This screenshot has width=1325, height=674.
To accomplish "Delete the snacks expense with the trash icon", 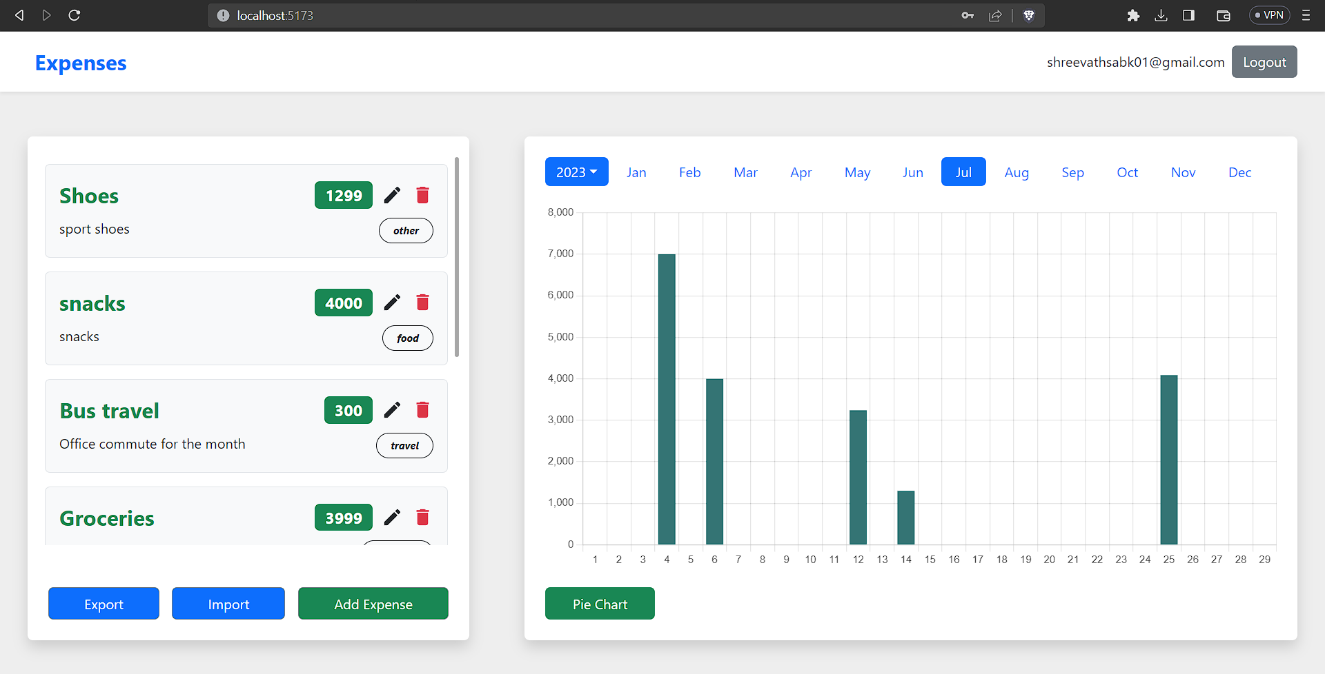I will pos(422,302).
